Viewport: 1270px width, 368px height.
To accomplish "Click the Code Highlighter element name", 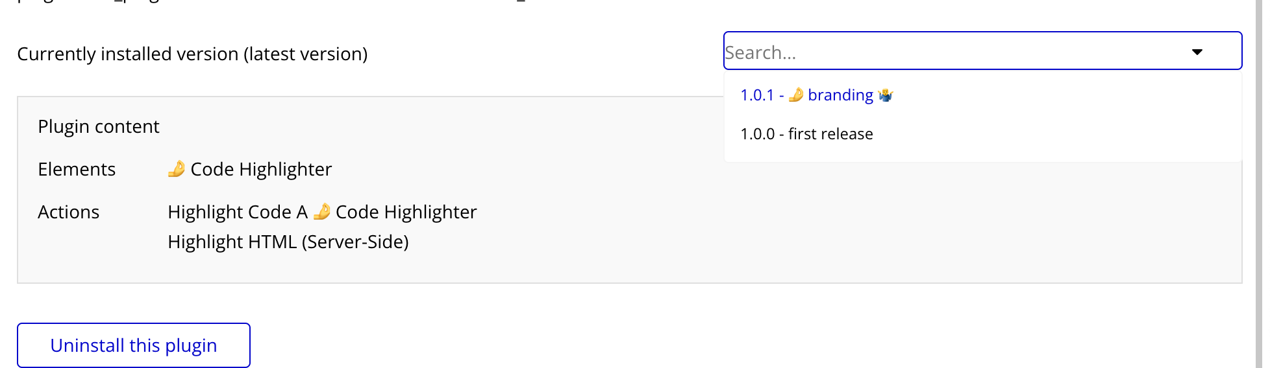I will coord(261,169).
